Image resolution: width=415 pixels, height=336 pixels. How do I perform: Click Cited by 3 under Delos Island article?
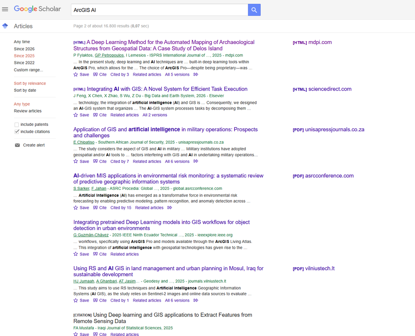120,74
